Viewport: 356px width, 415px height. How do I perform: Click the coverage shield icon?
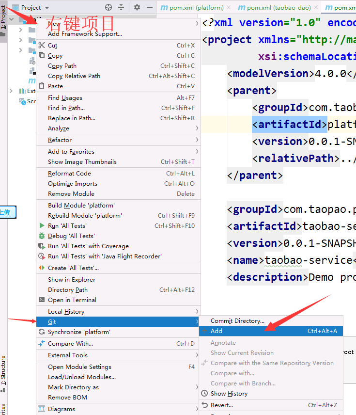(x=42, y=246)
